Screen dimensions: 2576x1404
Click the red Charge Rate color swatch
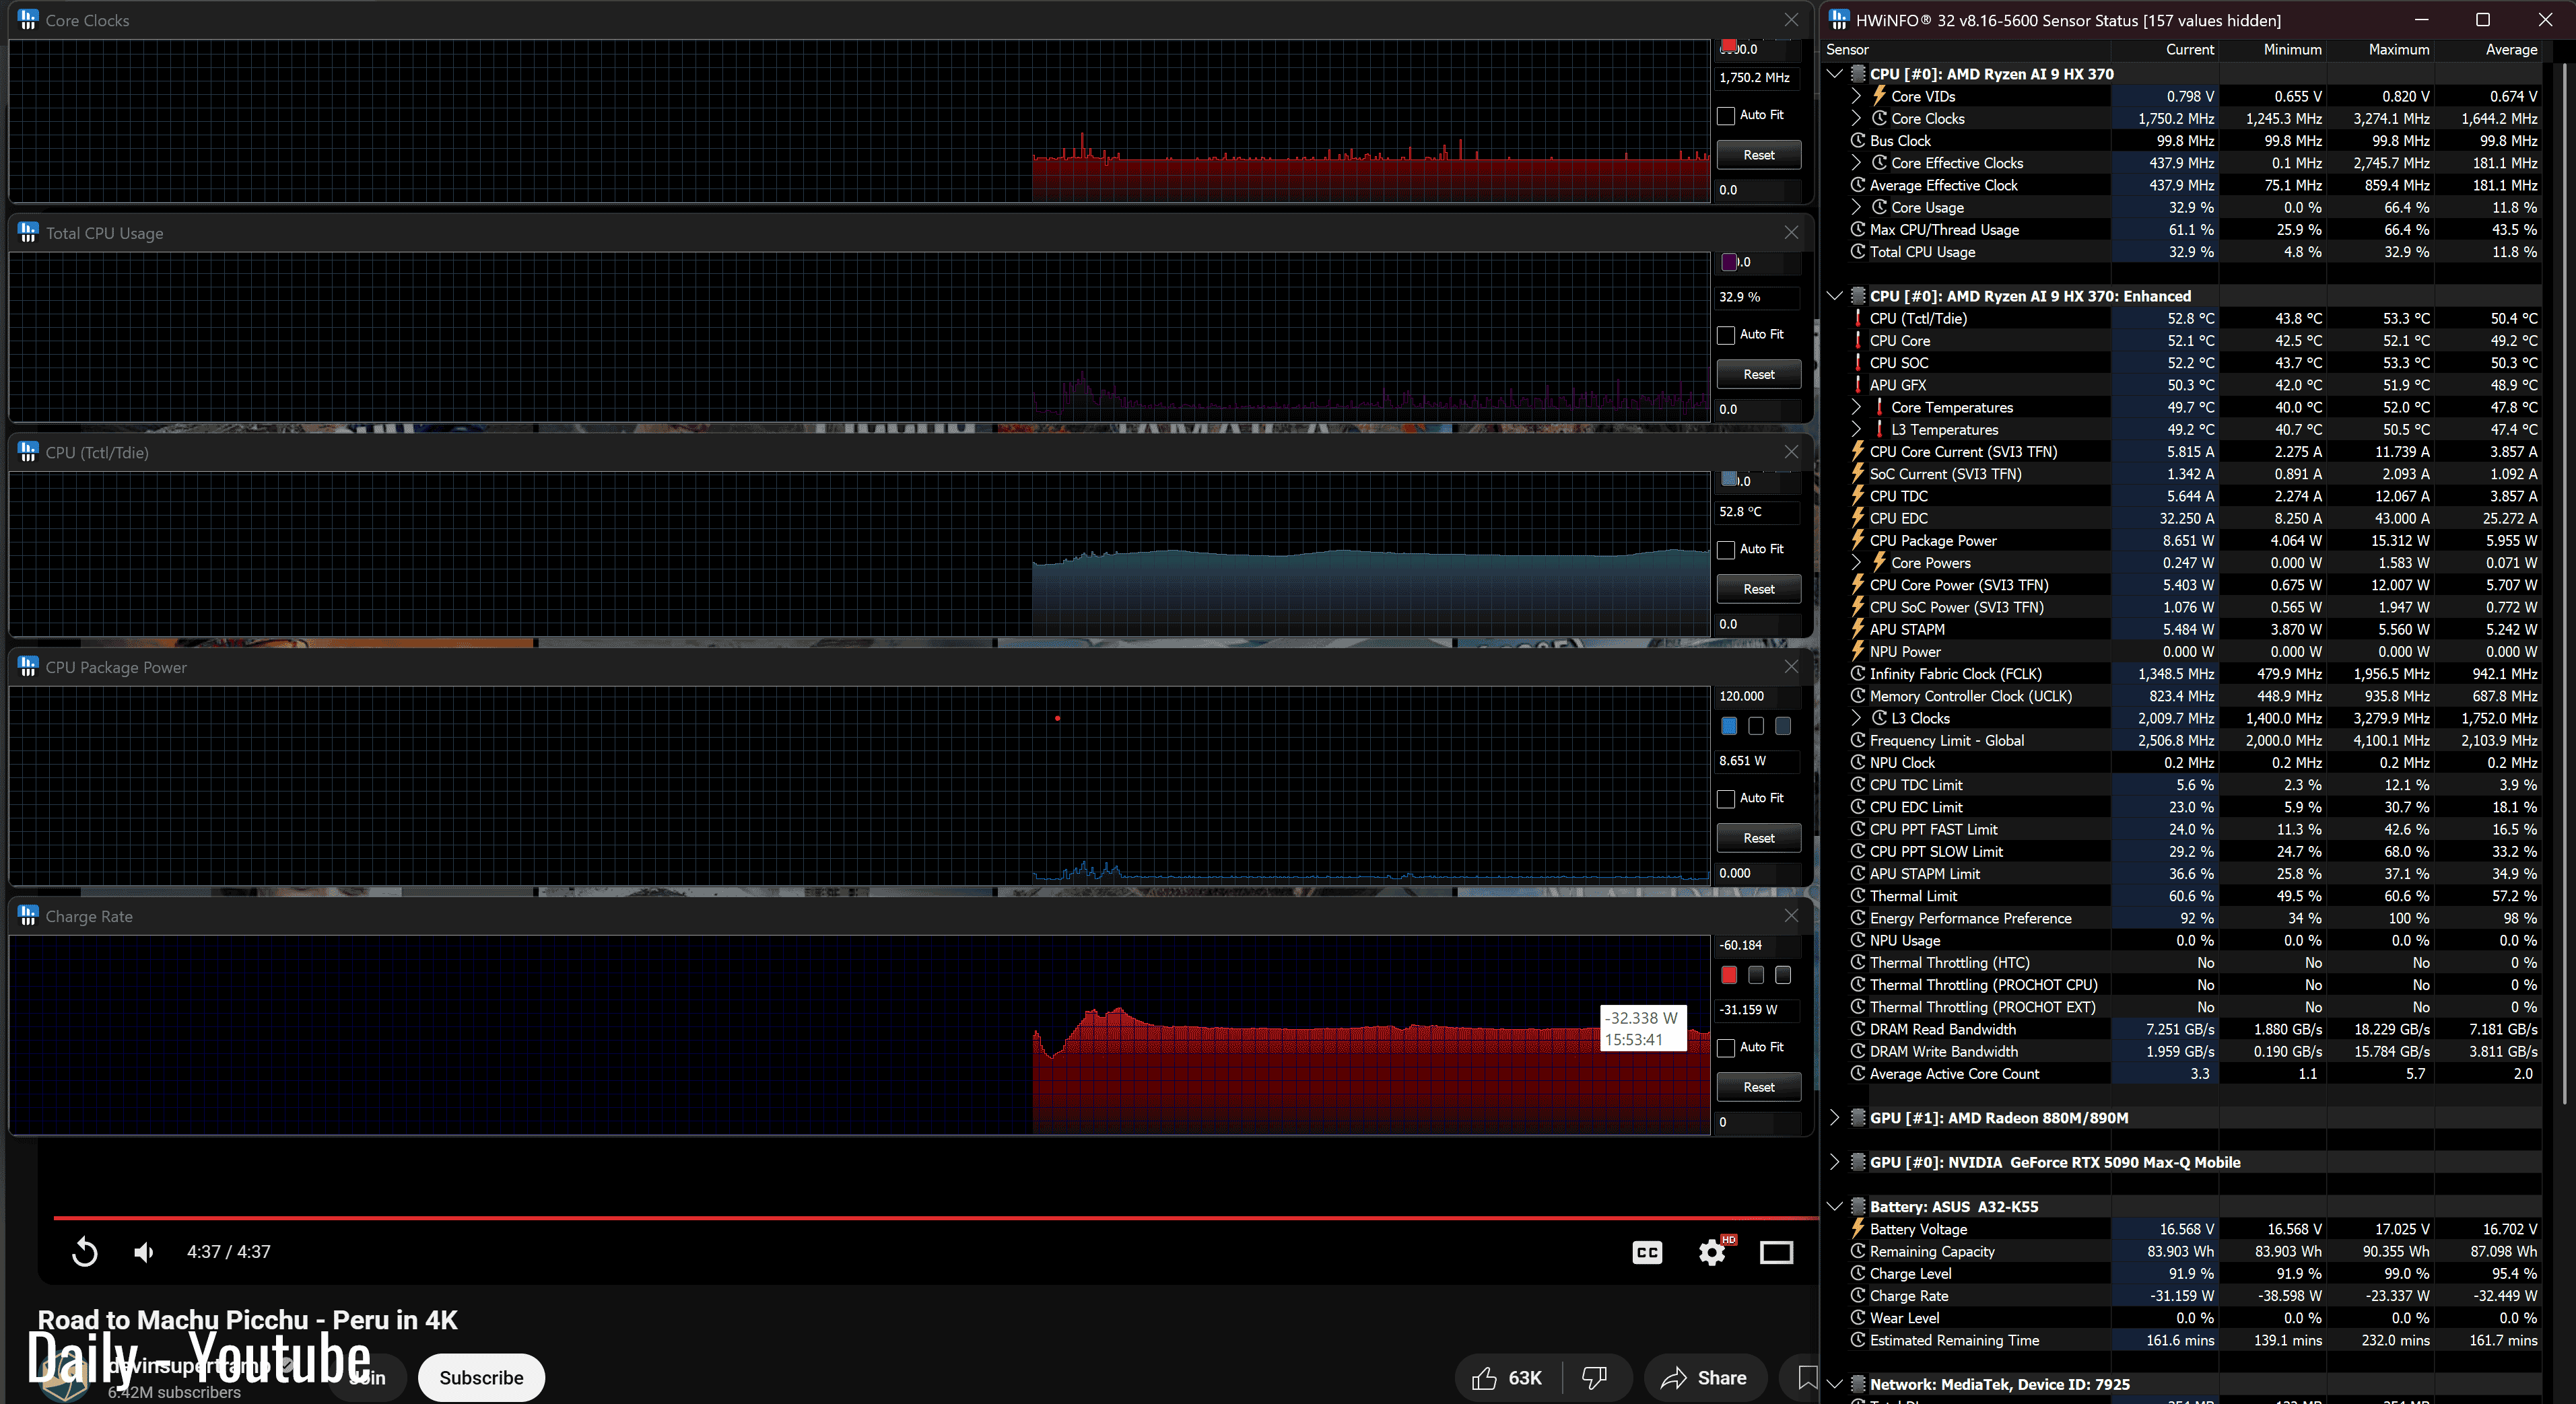pyautogui.click(x=1729, y=975)
